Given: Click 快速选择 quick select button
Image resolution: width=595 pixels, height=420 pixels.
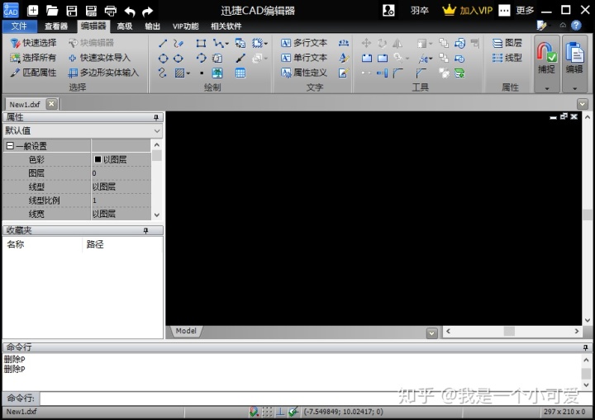Looking at the screenshot, I should pos(33,43).
